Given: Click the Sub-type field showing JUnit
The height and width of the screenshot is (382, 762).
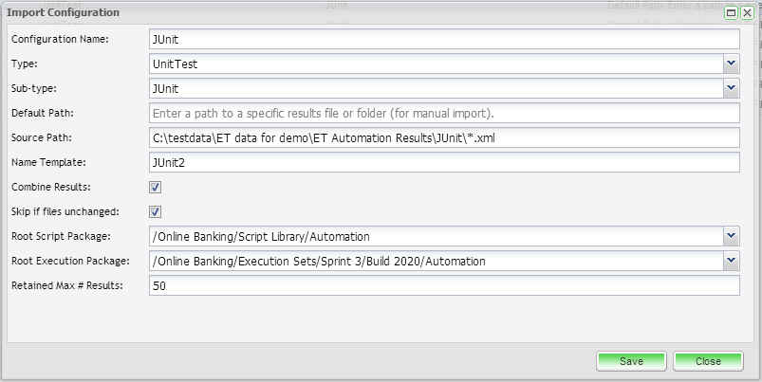Looking at the screenshot, I should click(435, 88).
